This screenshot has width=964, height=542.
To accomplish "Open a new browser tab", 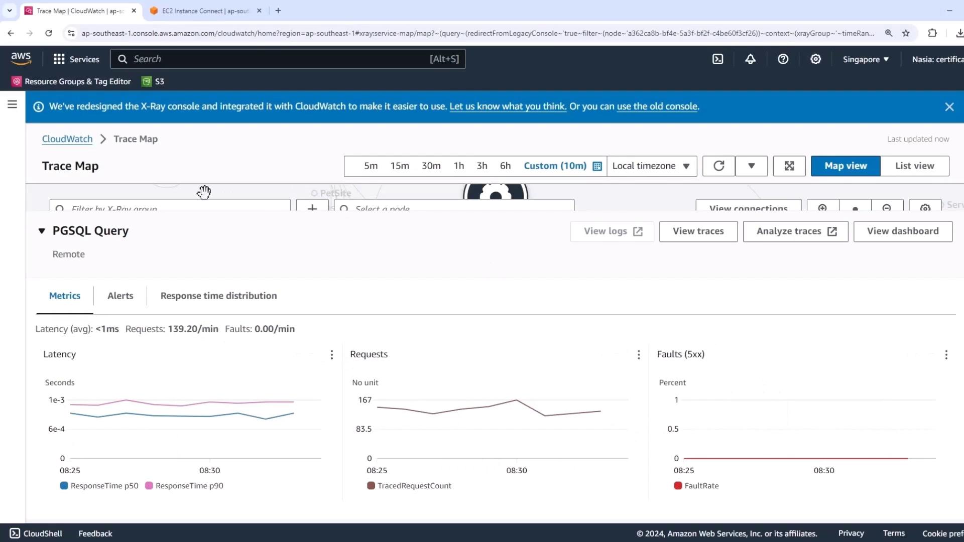I will point(278,11).
